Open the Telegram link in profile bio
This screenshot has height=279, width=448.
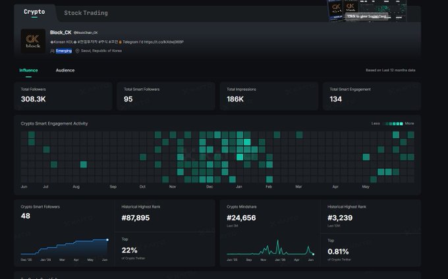[163, 42]
